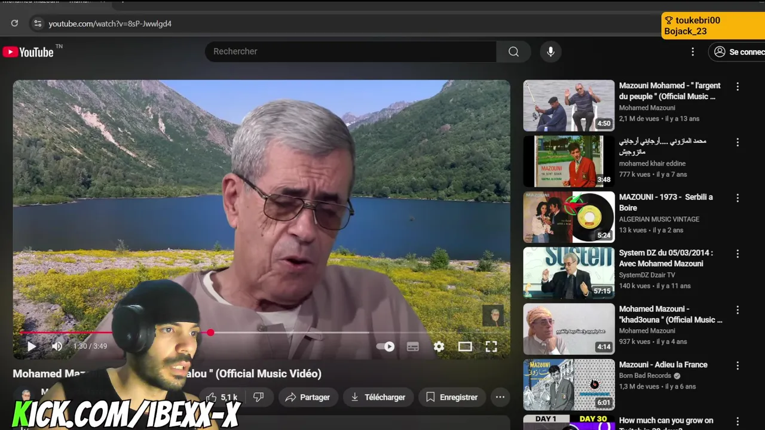765x430 pixels.
Task: Open the Arabic-titled Mazouni video thumbnail
Action: [x=569, y=161]
